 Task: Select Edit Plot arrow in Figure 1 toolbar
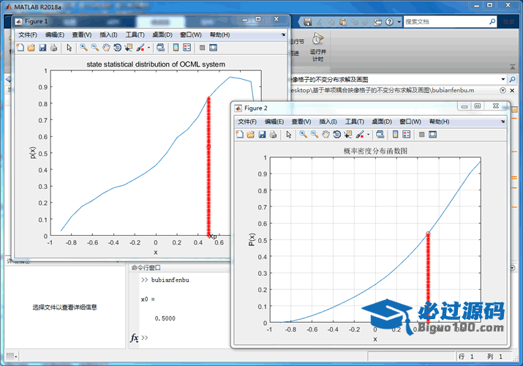[x=69, y=48]
